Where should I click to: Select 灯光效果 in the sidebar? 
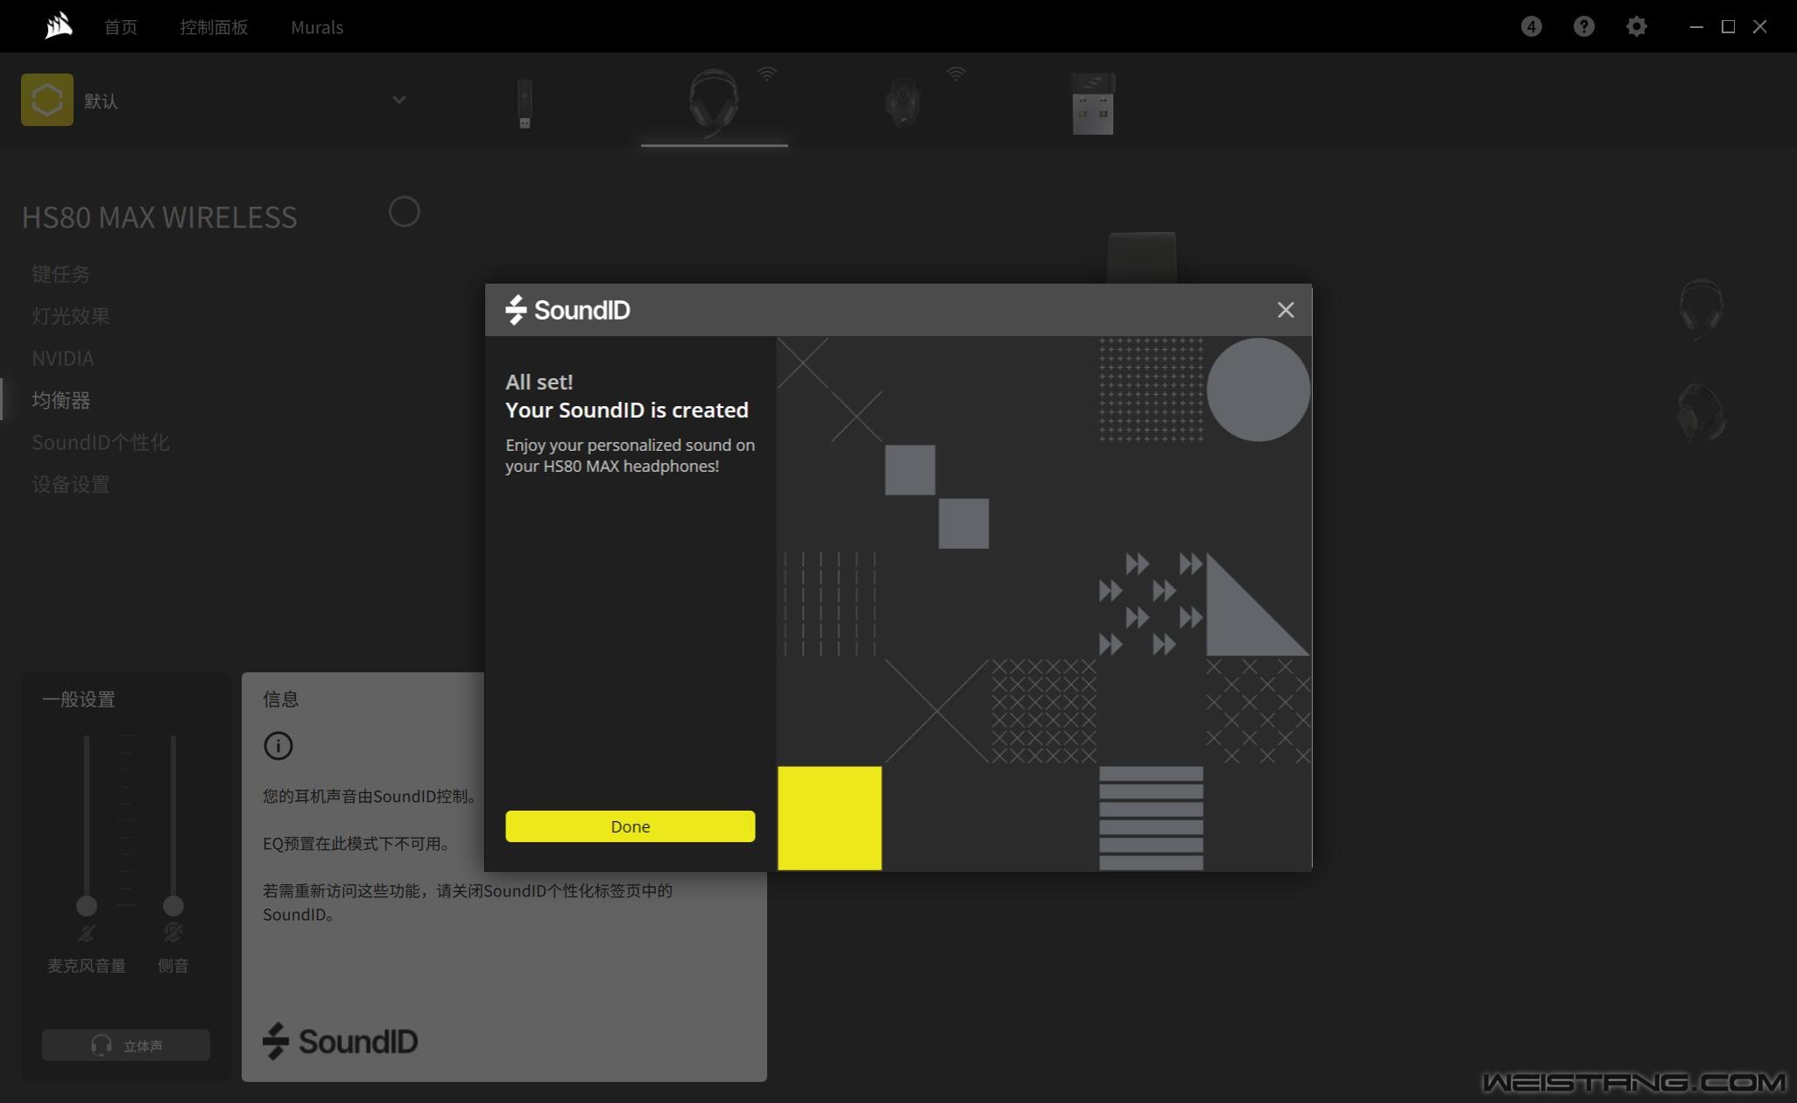coord(71,316)
